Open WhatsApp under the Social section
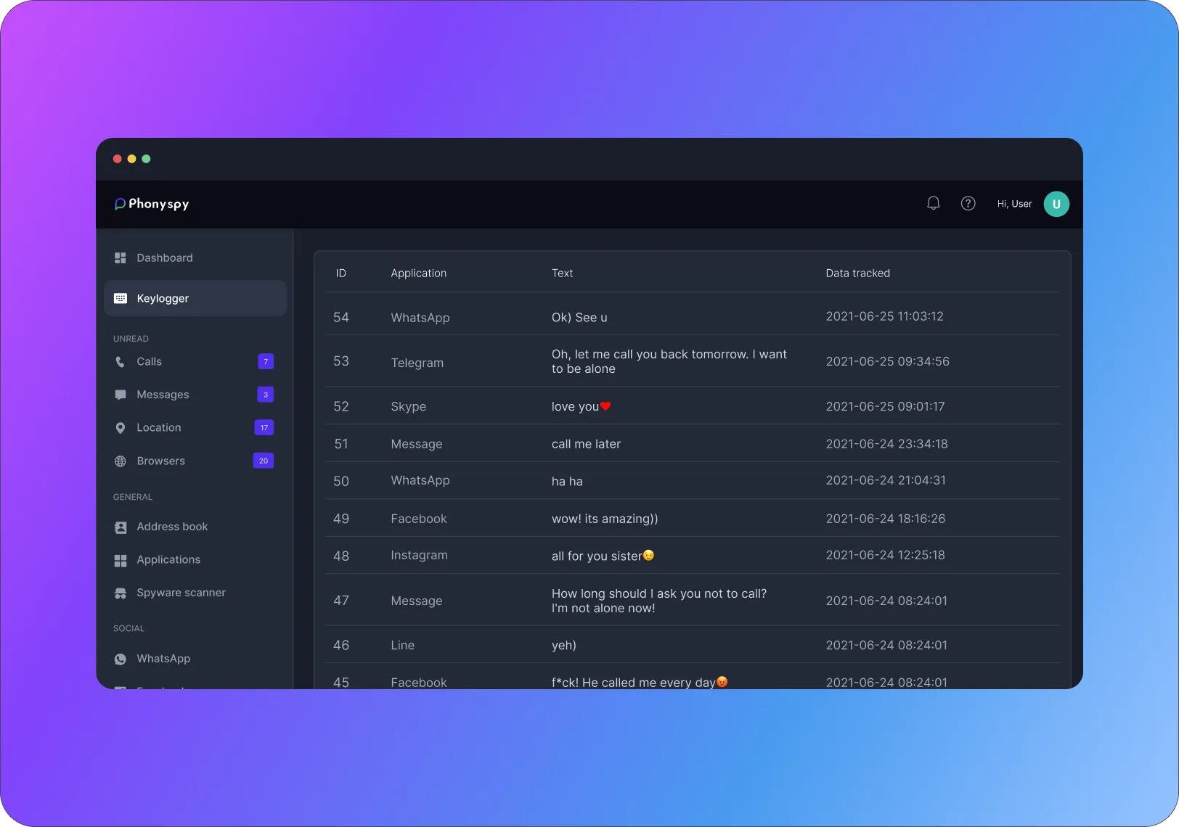 click(x=163, y=659)
